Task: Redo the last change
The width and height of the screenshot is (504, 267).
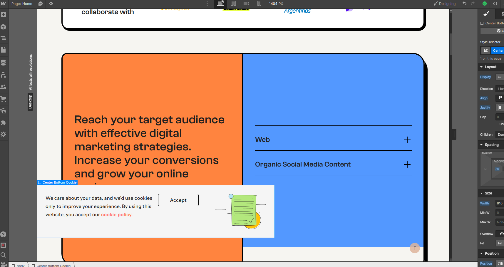Action: tap(473, 4)
